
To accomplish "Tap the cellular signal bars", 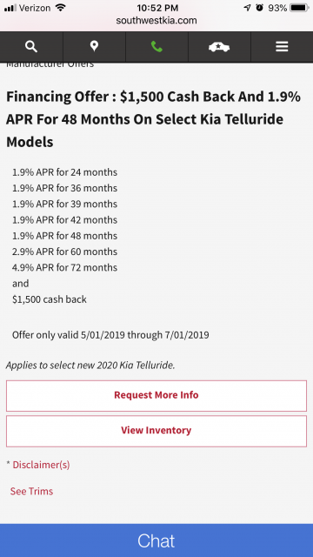I will (x=10, y=8).
